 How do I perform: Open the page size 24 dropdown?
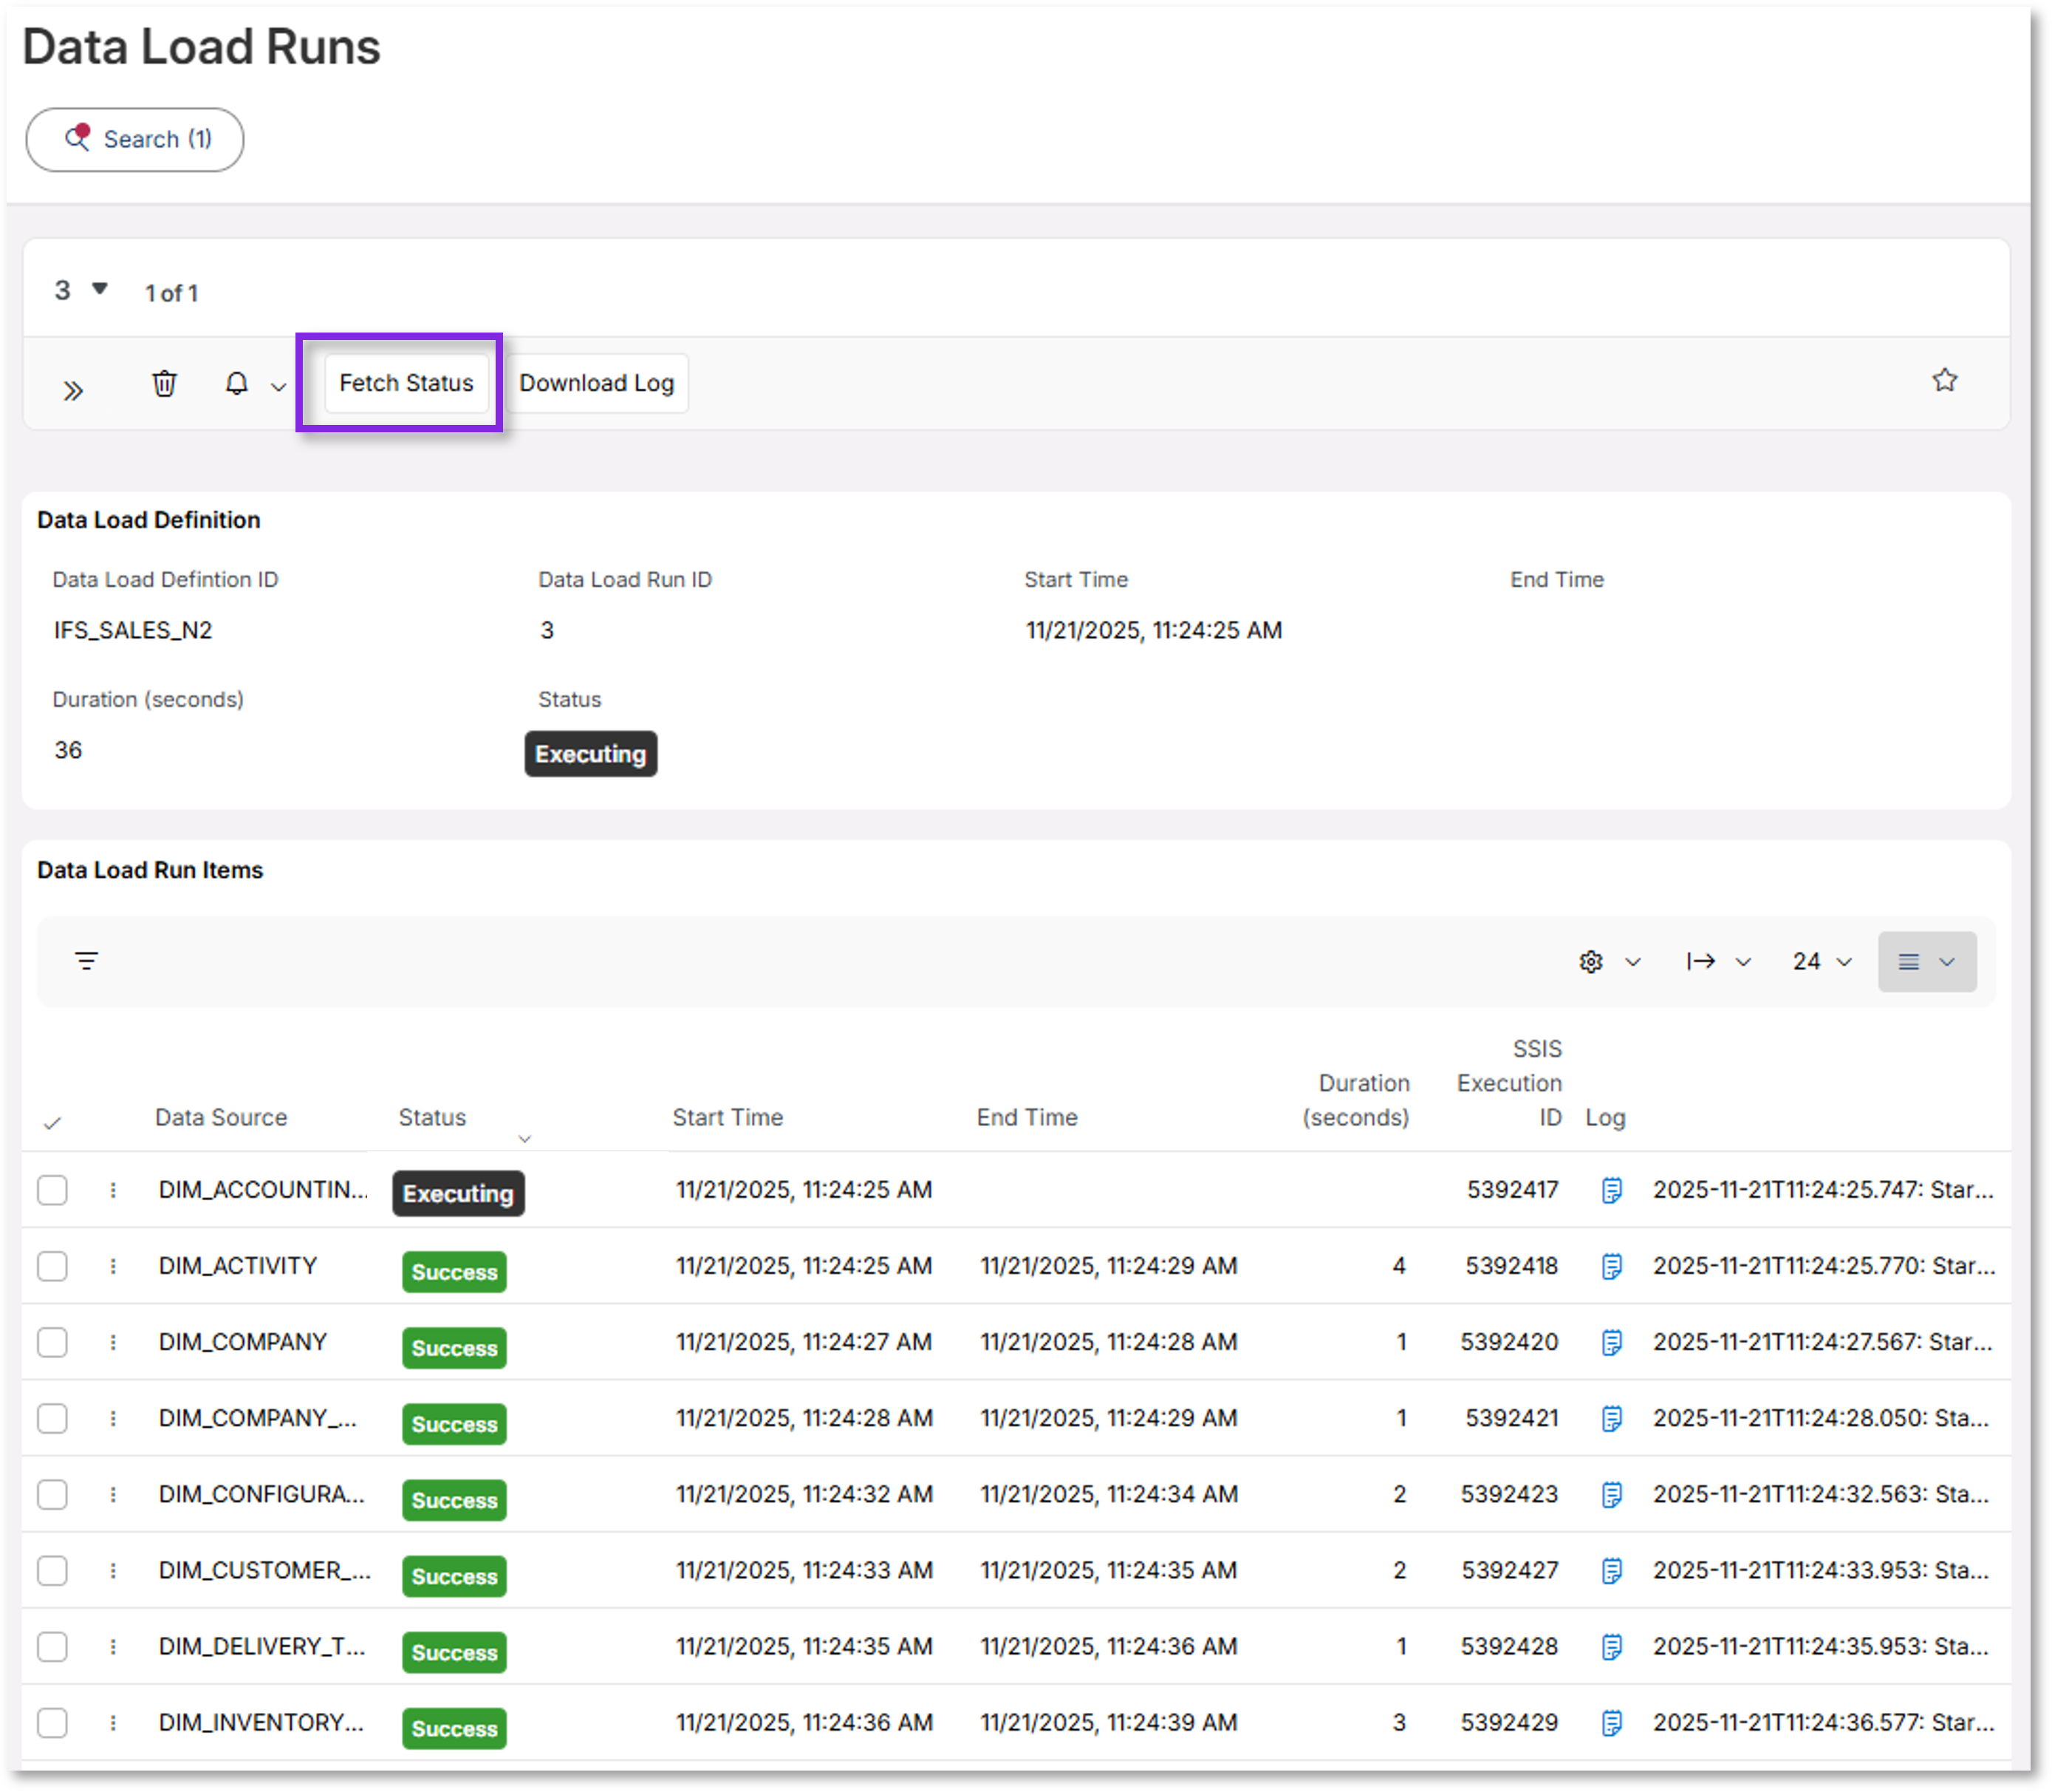[1821, 961]
